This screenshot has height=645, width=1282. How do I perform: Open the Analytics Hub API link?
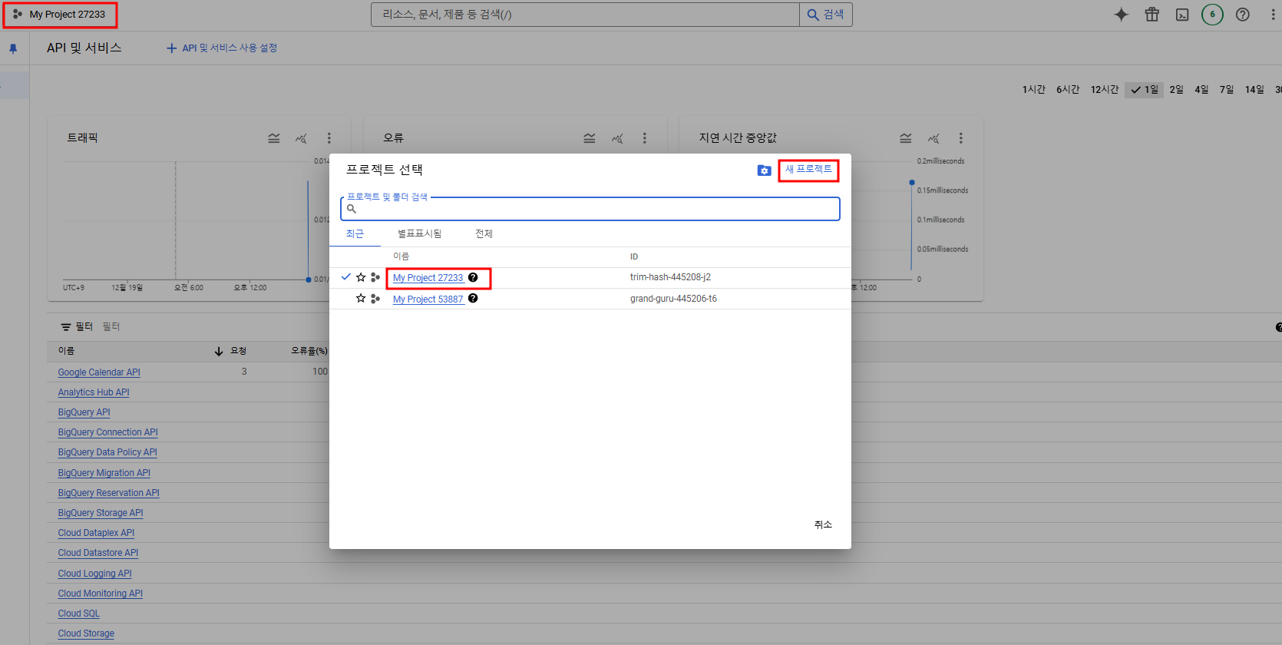(x=94, y=392)
